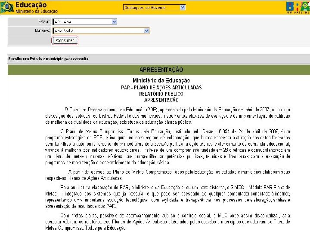Click the 'Ministério da Educação' body heading

coord(161,80)
